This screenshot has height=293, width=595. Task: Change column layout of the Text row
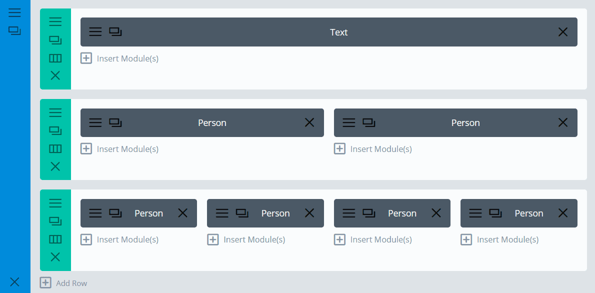tap(55, 58)
